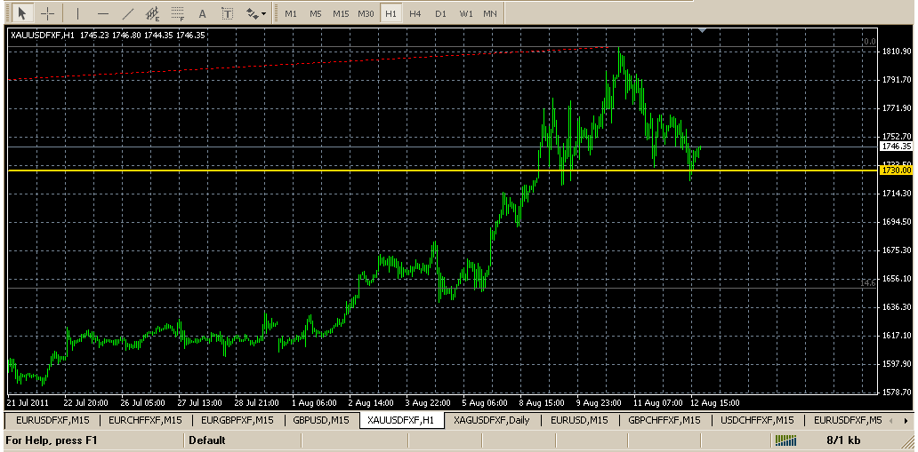Select the cursor arrow tool

(x=22, y=13)
